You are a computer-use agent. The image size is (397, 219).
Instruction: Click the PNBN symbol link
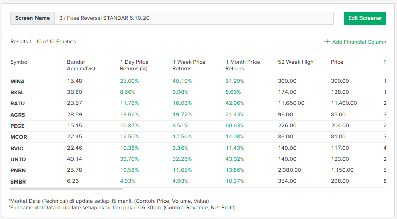18,170
